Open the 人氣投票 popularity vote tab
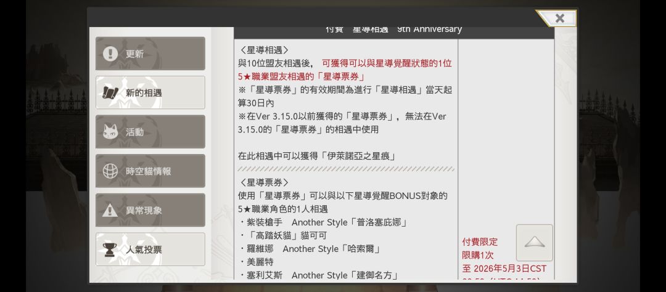666x292 pixels. click(x=150, y=249)
